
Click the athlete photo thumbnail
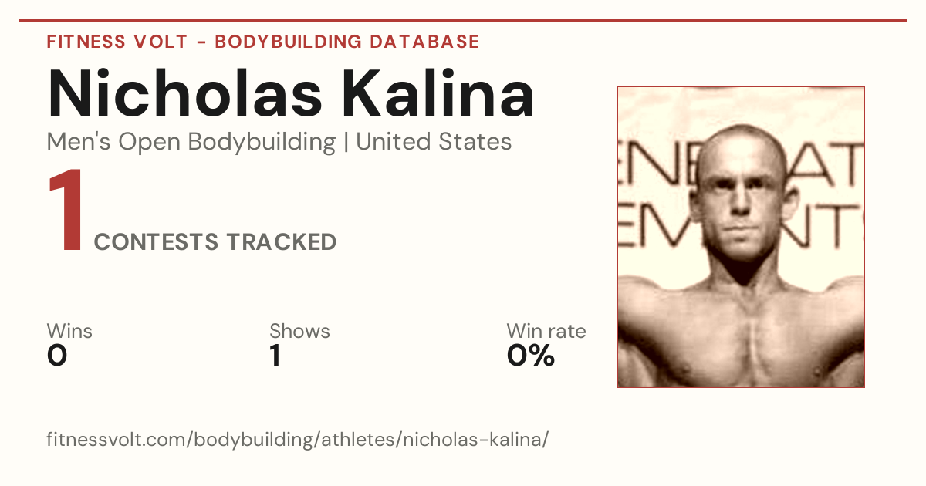(x=741, y=237)
